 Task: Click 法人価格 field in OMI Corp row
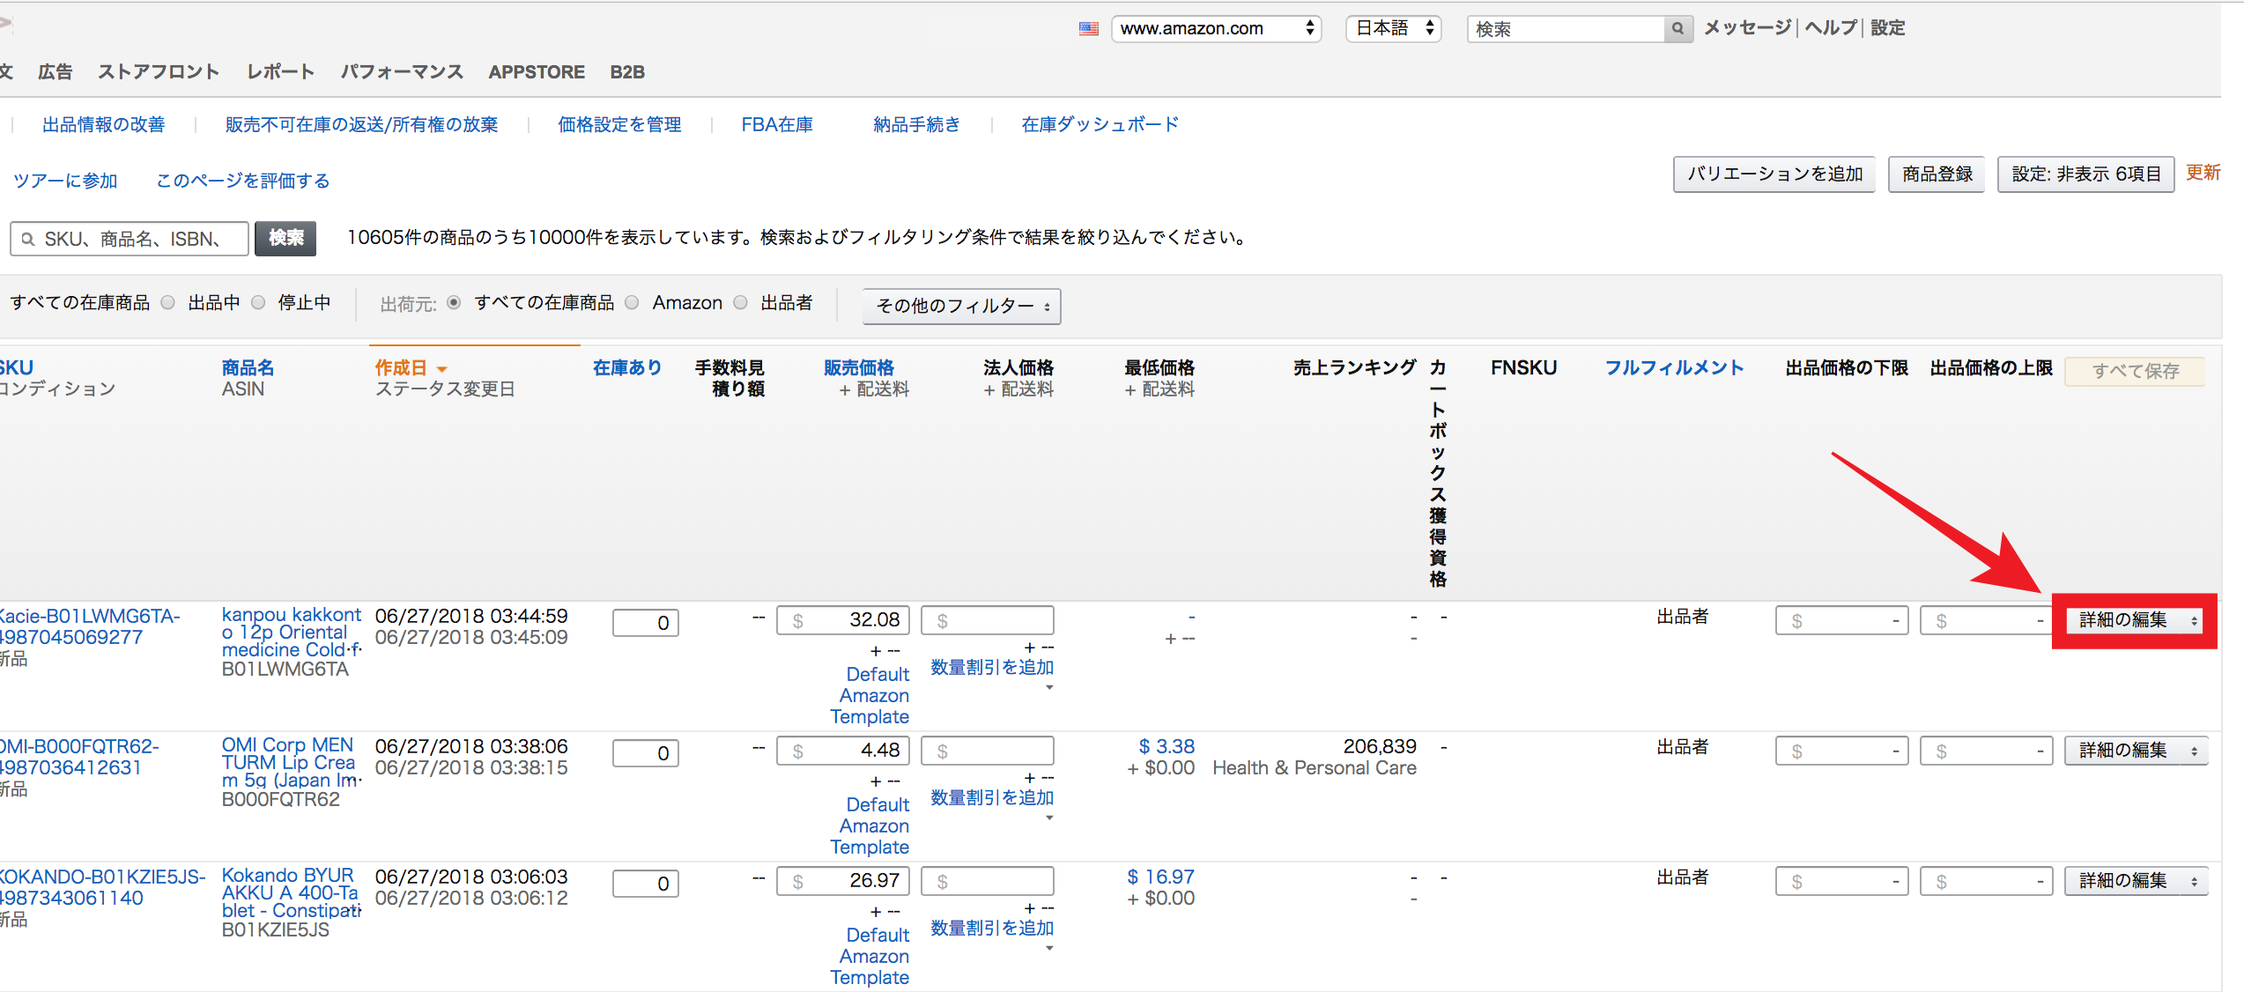pos(988,751)
